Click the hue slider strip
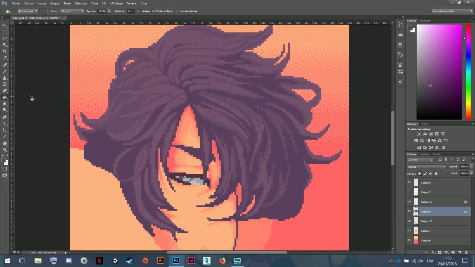 468,72
